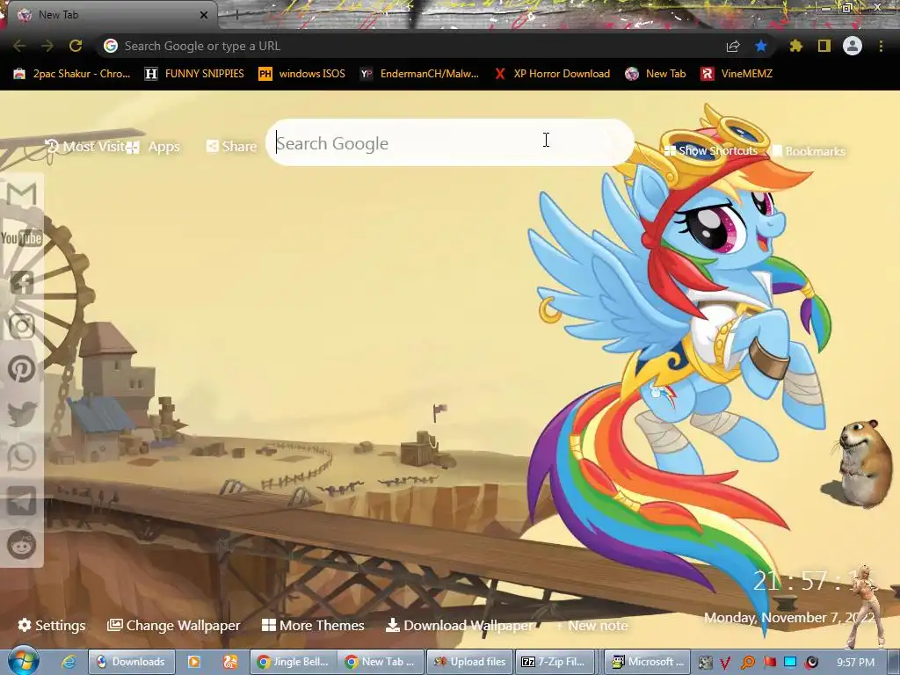Open the Windows Start orb
This screenshot has height=675, width=900.
[23, 661]
